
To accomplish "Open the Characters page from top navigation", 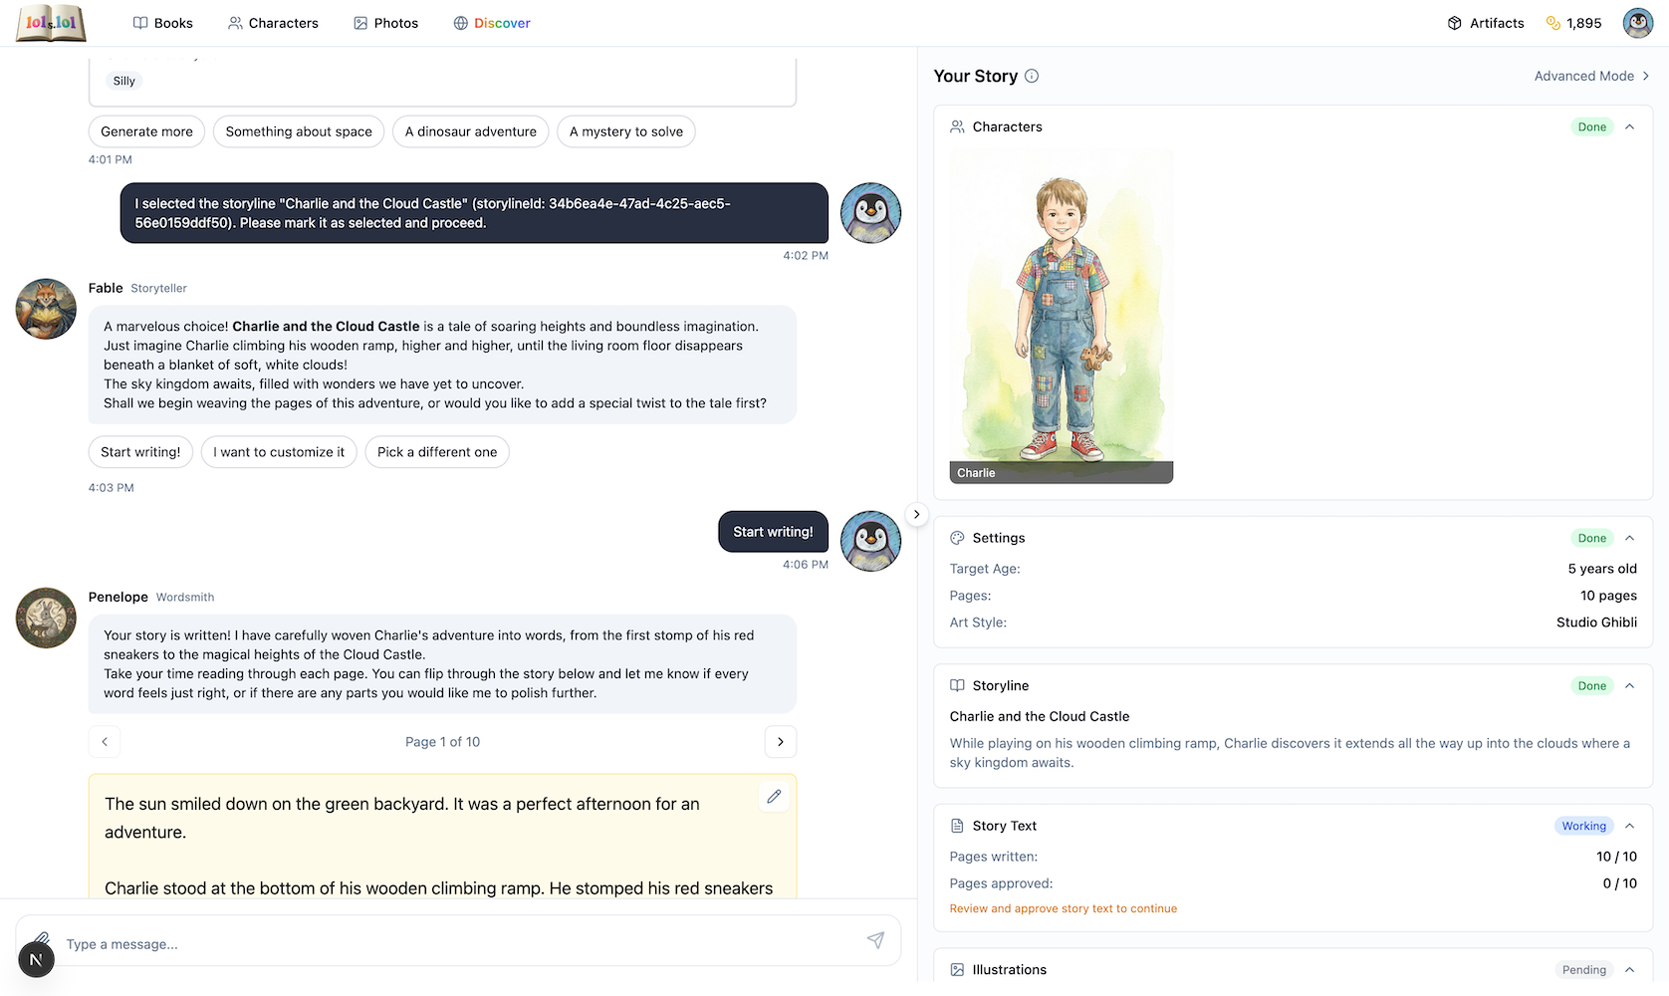I will pyautogui.click(x=272, y=22).
